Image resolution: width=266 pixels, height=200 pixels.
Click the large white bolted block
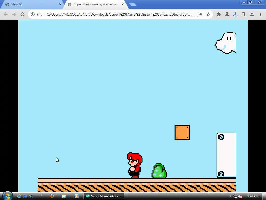[226, 155]
